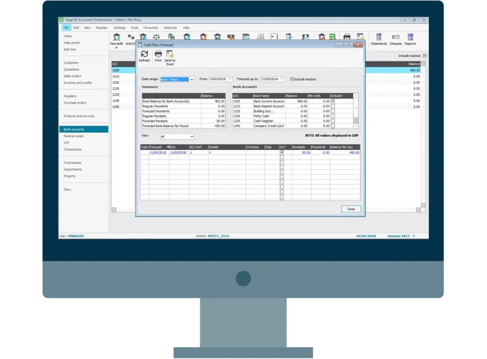The image size is (487, 359).
Task: Click the 450.00 Balance for Day cell
Action: coord(345,153)
